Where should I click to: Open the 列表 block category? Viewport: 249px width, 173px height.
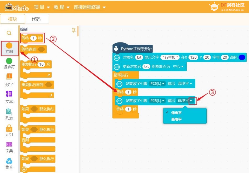[9, 114]
